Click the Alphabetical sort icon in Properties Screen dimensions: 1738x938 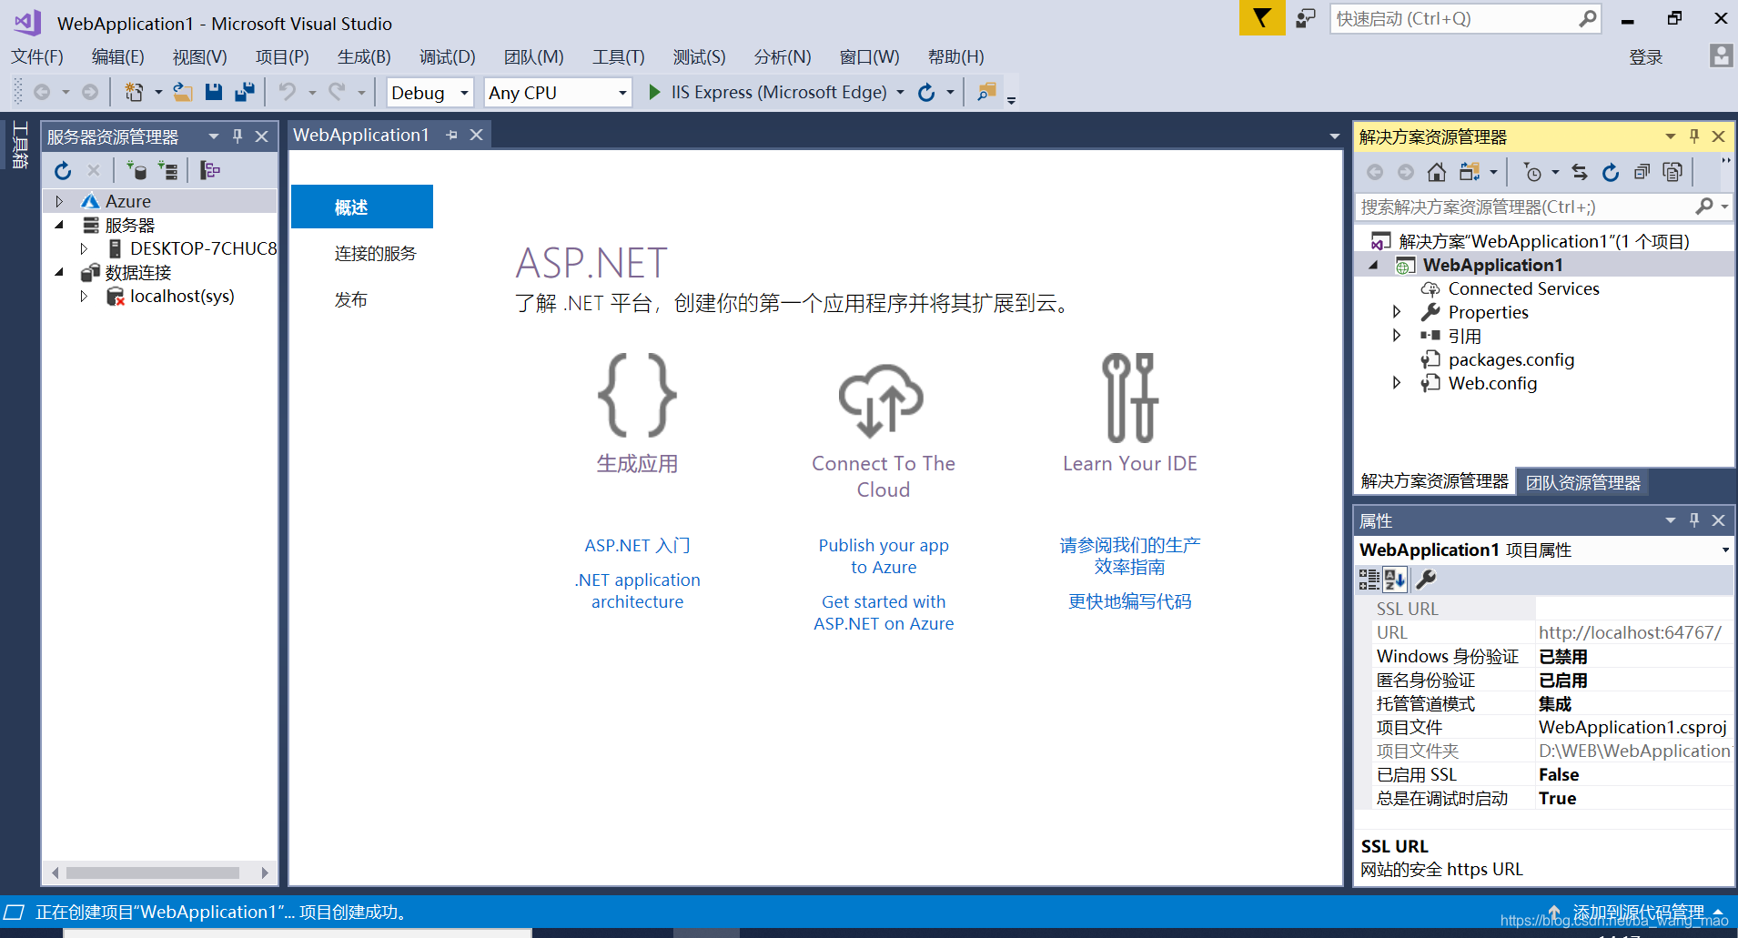(1395, 579)
